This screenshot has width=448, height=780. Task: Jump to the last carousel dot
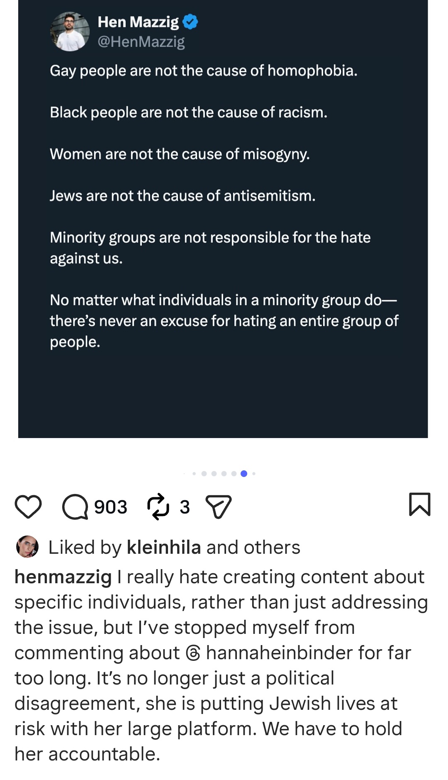pyautogui.click(x=254, y=474)
